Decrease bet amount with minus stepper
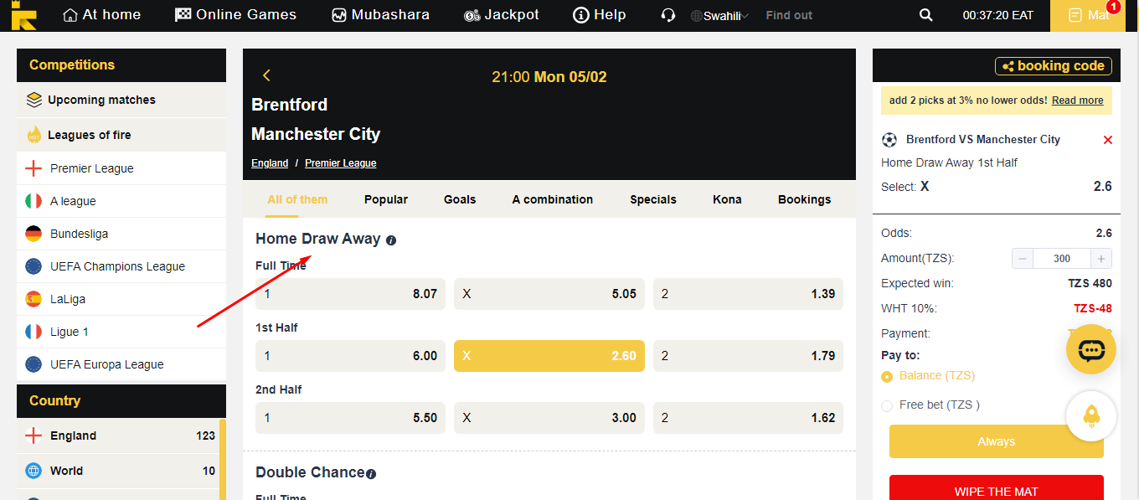The height and width of the screenshot is (500, 1139). click(x=1023, y=259)
